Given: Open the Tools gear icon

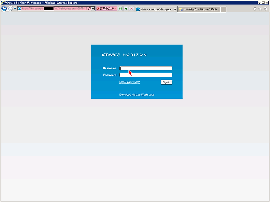Looking at the screenshot, I should tap(266, 9).
